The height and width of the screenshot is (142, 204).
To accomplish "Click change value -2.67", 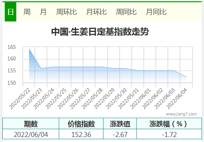I will pos(120,134).
